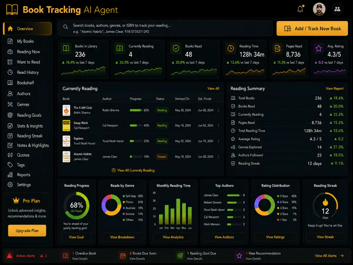Screen dimensions: 353x265
Task: Click the Paused status badge for Atomic Habits
Action: coord(162,157)
